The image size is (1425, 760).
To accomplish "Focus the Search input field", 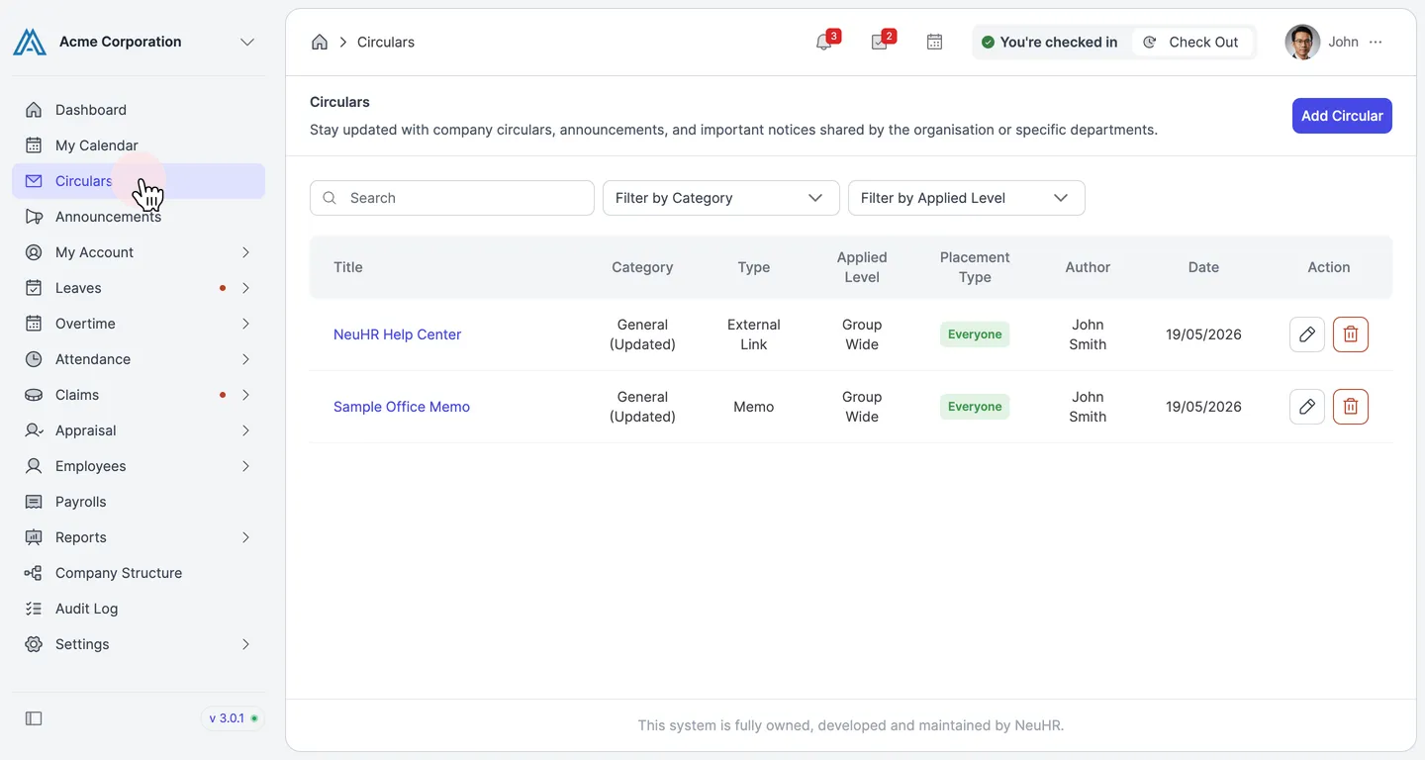I will [452, 198].
